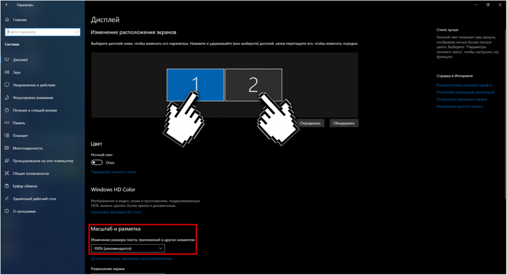Click the Clipboard icon in sidebar
The image size is (507, 275).
coord(7,186)
